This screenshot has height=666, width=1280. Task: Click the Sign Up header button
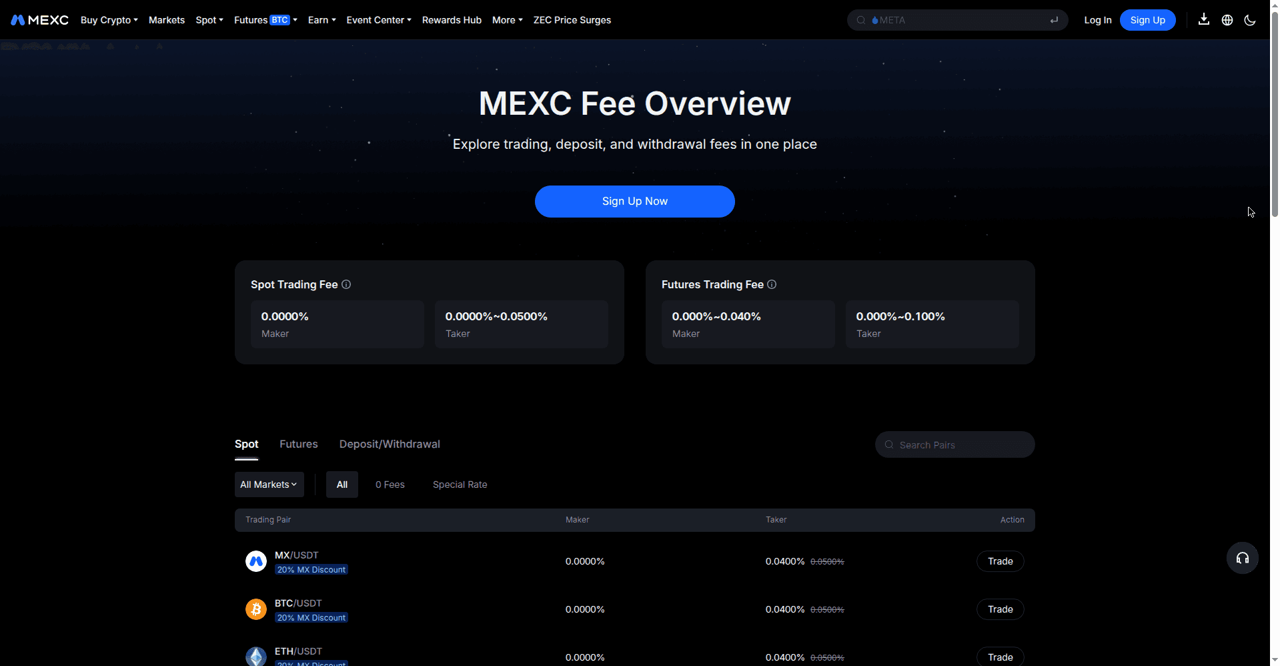click(1148, 20)
